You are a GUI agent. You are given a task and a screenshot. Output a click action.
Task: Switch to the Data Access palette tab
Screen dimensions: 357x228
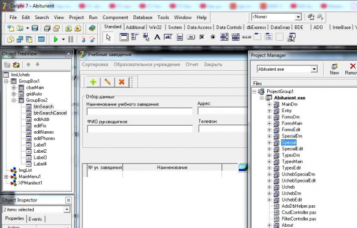(x=199, y=27)
